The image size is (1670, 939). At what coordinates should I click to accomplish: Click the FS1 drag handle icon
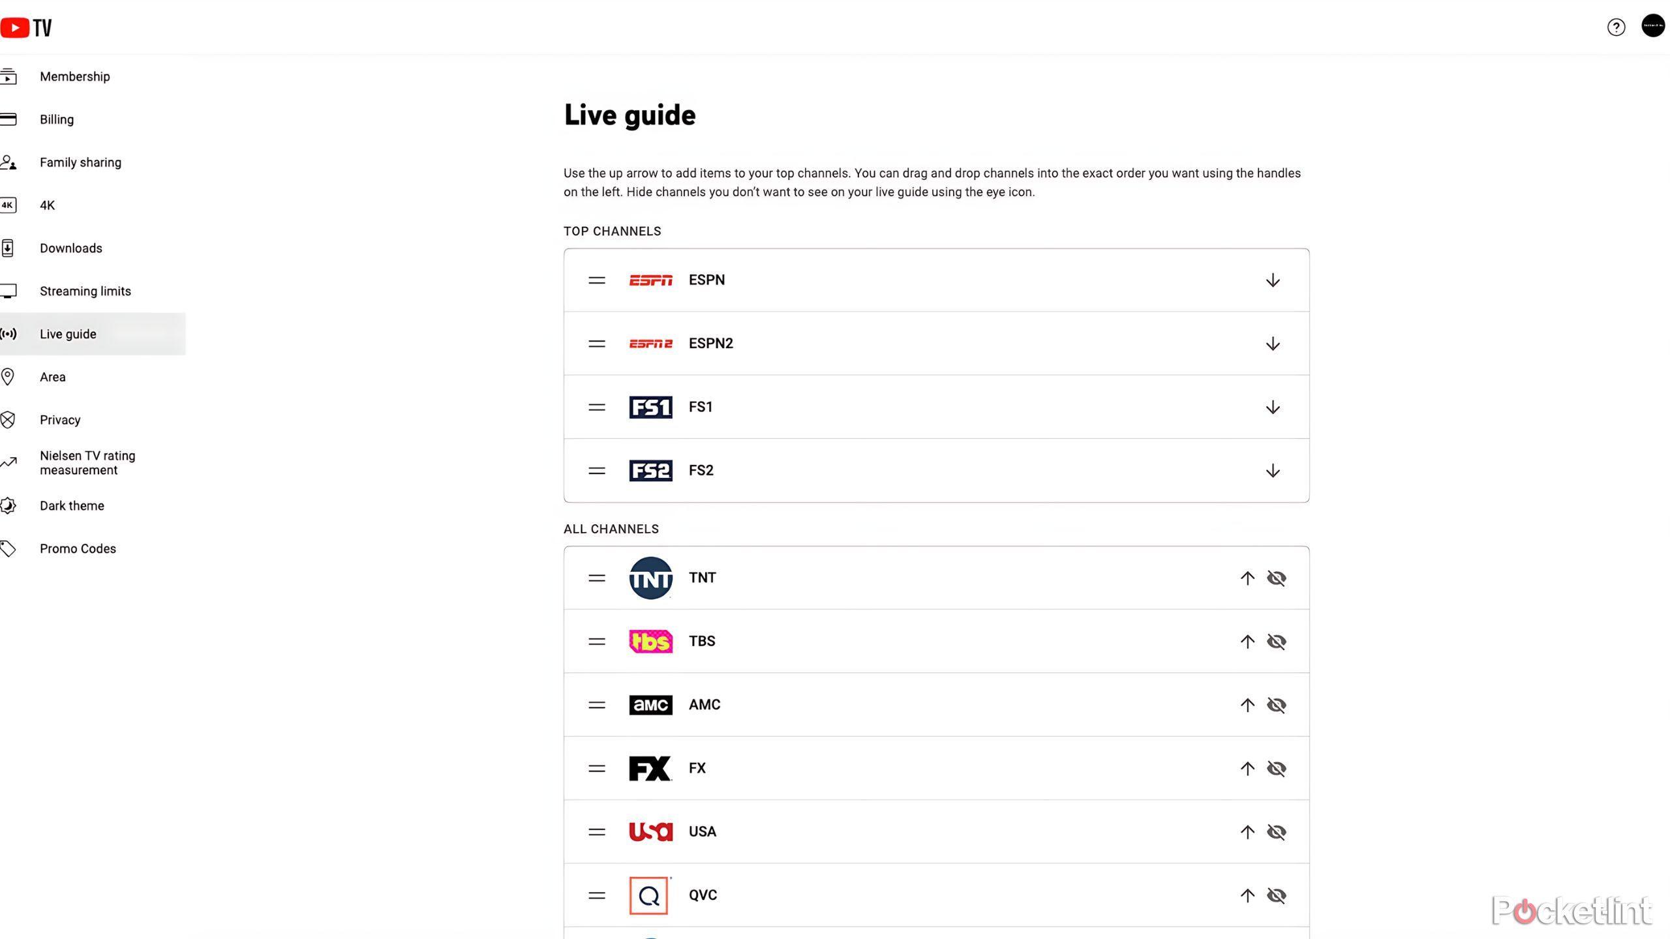596,407
